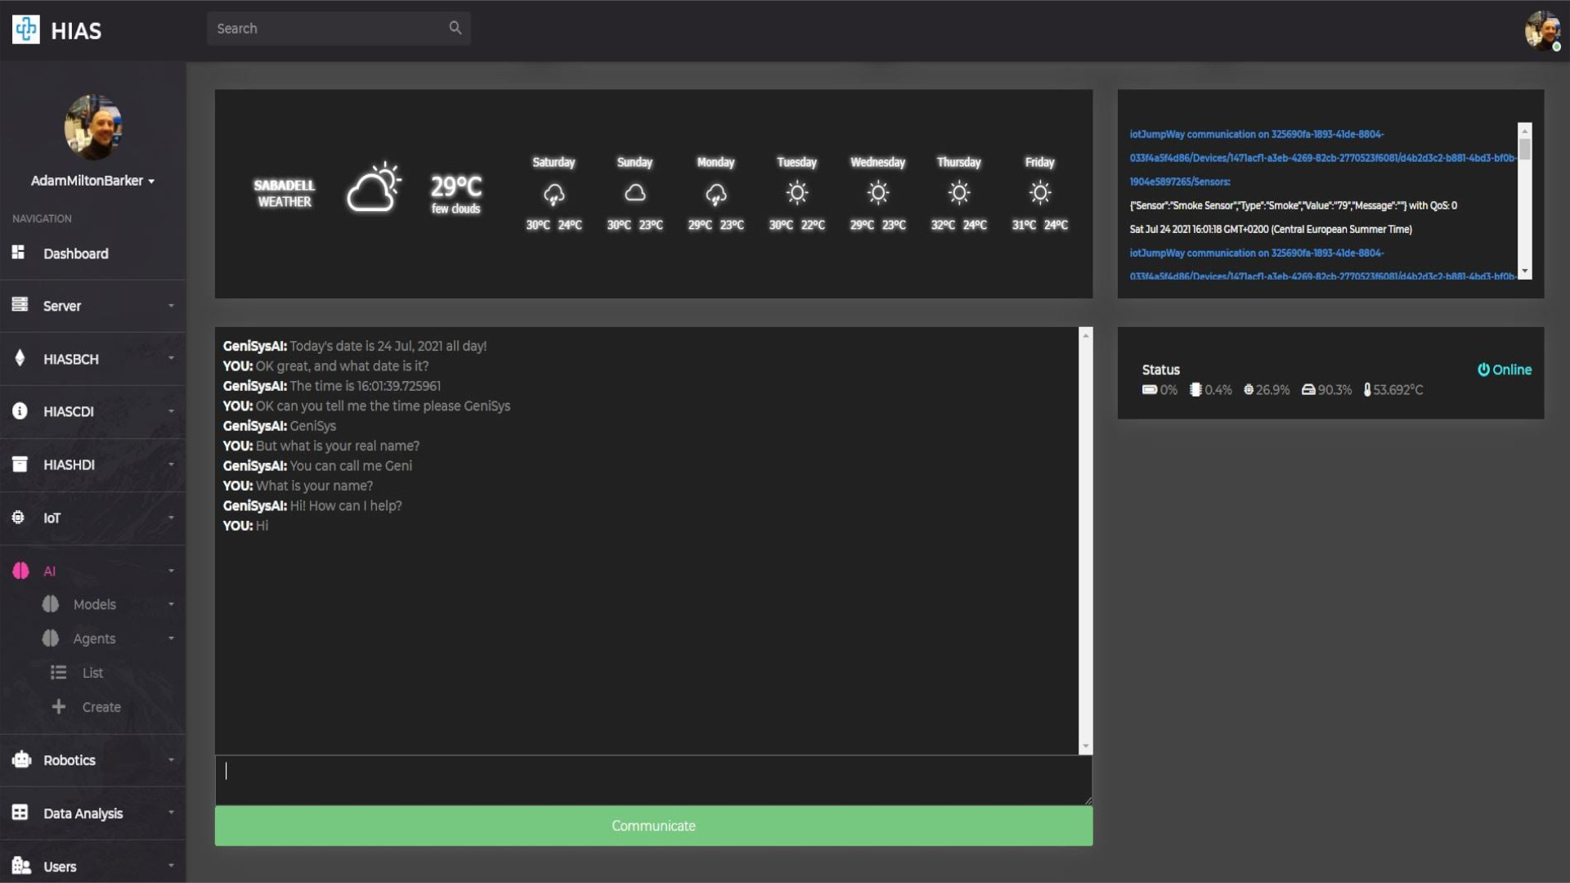Toggle the AI navigation section
Image resolution: width=1570 pixels, height=883 pixels.
coord(92,571)
